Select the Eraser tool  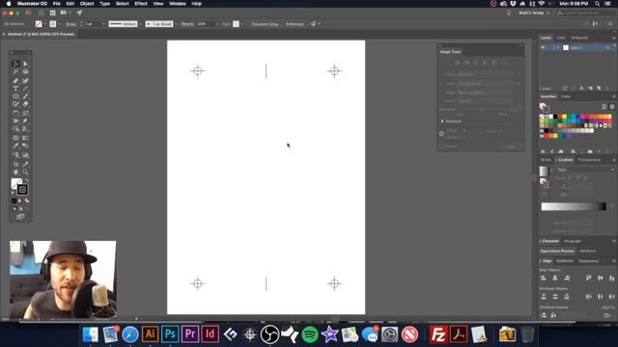[26, 104]
